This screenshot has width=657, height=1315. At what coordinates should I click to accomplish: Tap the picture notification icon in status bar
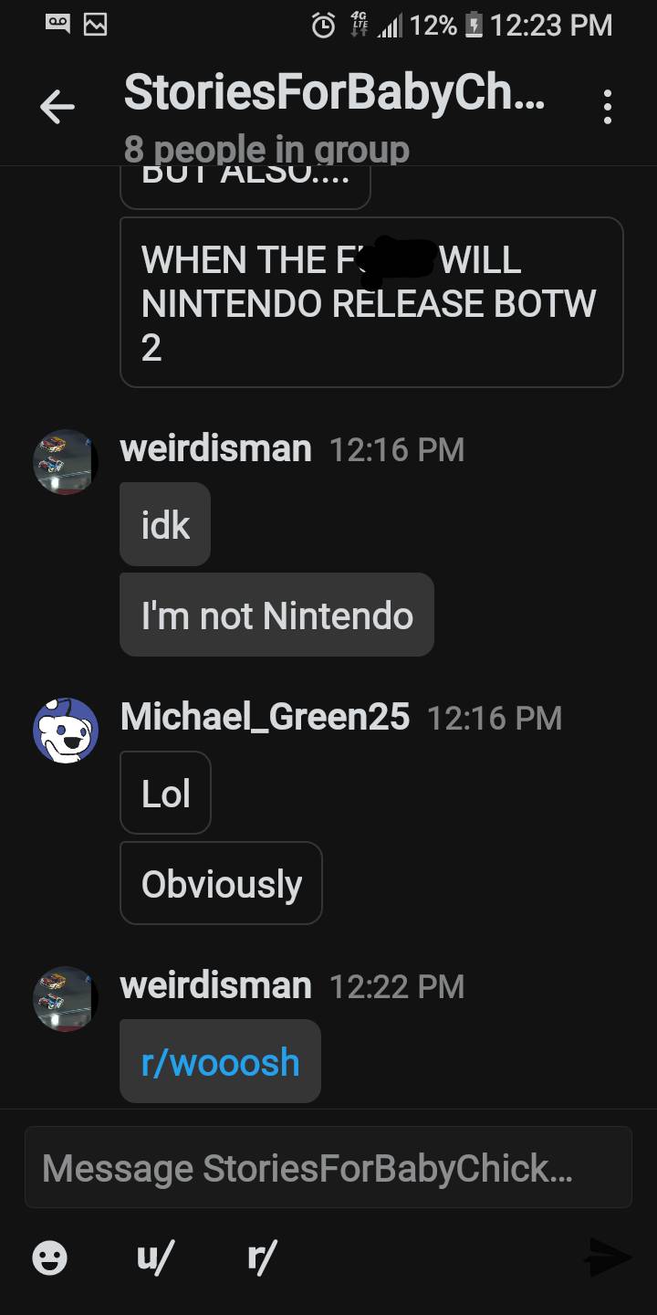click(96, 26)
